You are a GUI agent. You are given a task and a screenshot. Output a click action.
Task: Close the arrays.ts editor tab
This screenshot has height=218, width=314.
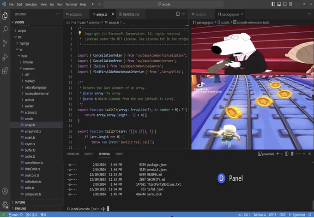click(113, 14)
